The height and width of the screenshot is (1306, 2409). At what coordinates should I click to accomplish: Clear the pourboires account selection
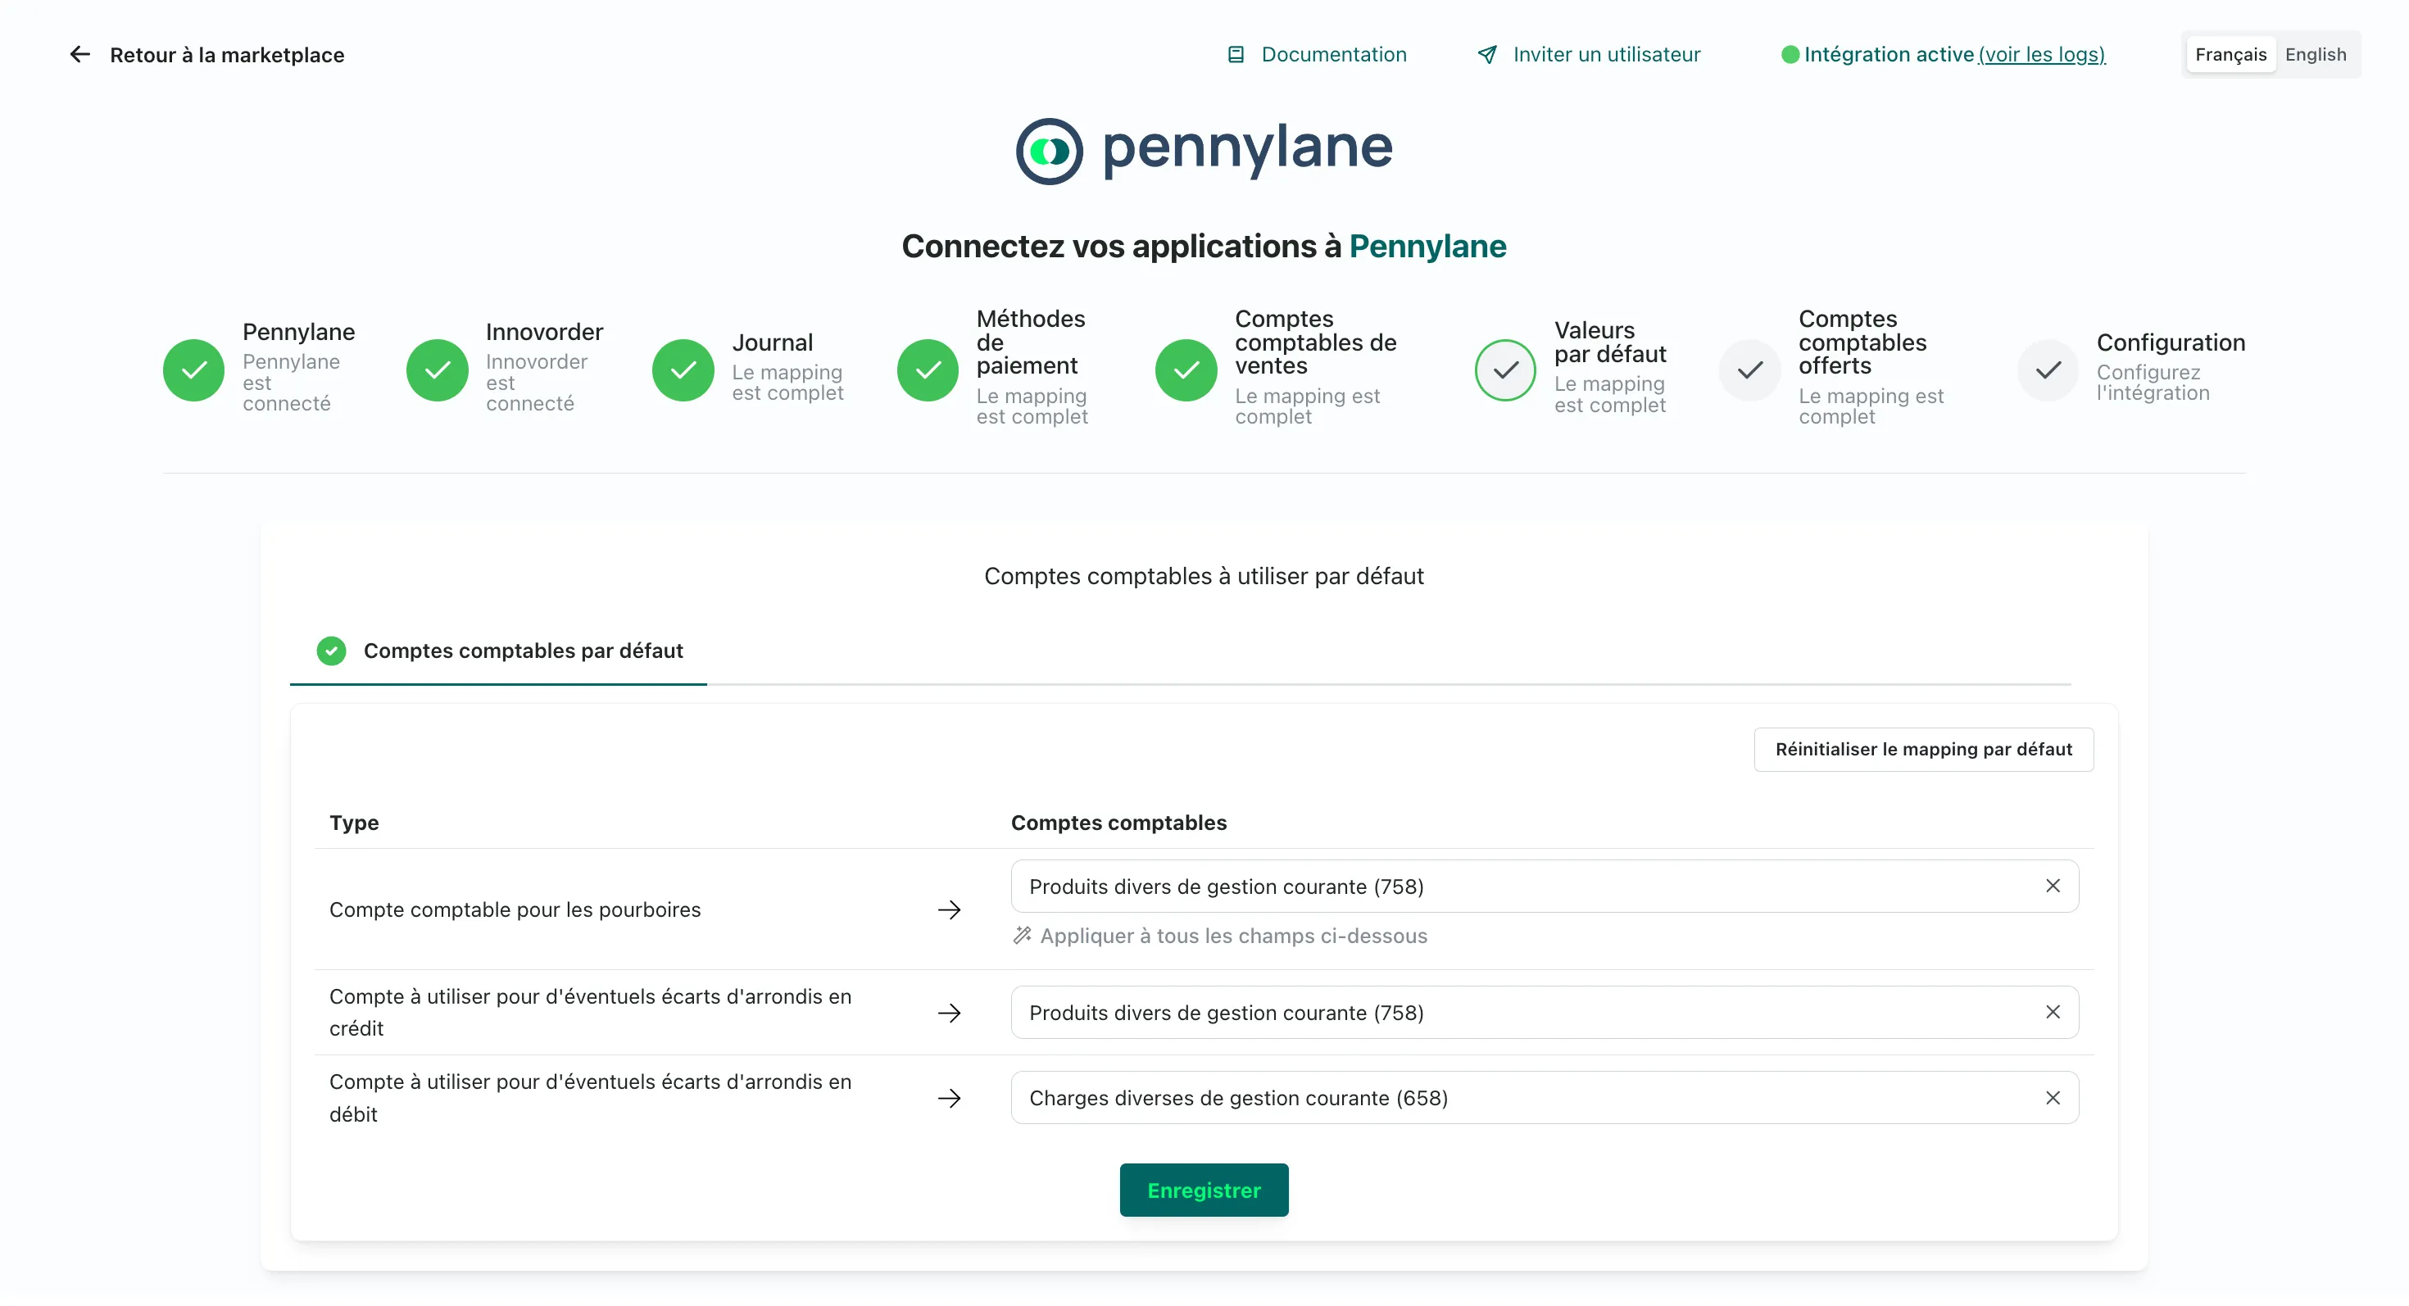pyautogui.click(x=2053, y=886)
